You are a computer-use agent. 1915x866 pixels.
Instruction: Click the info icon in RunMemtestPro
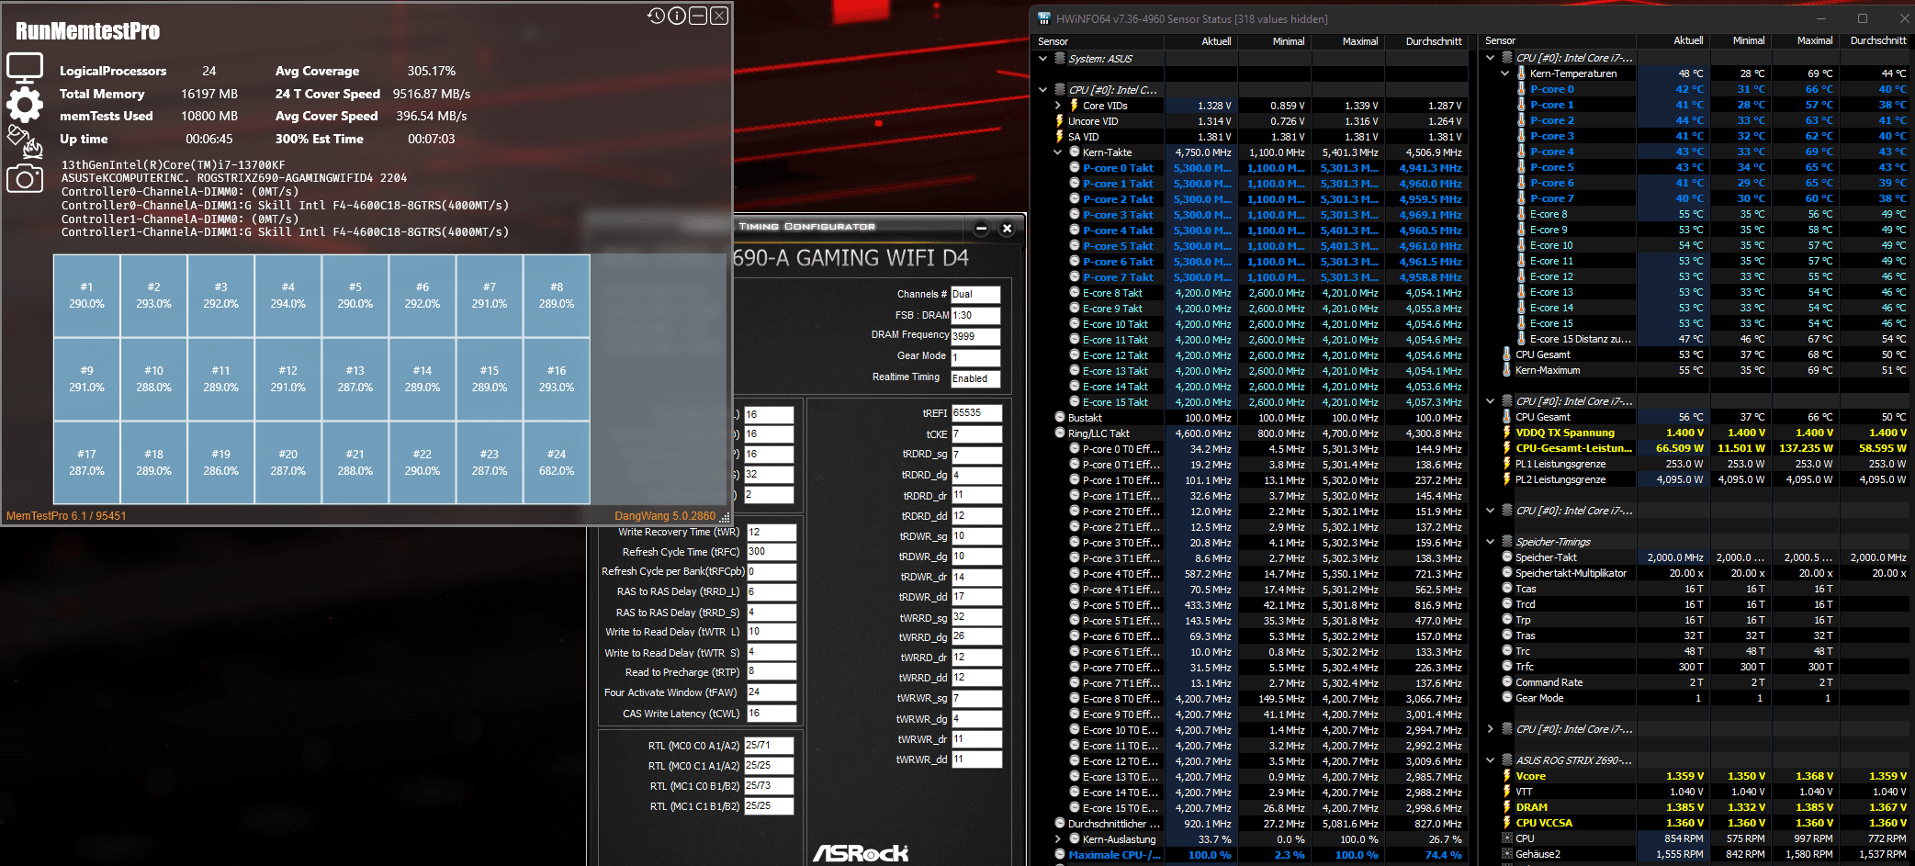677,16
